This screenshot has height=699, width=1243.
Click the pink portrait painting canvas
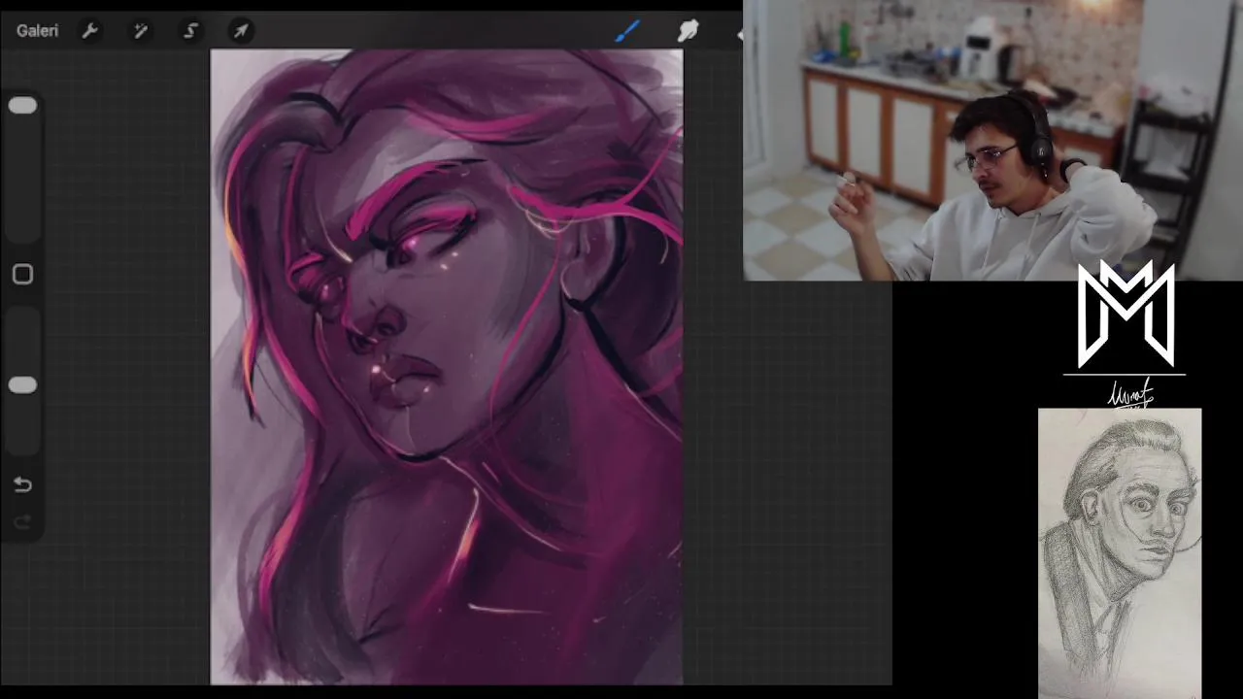click(447, 367)
